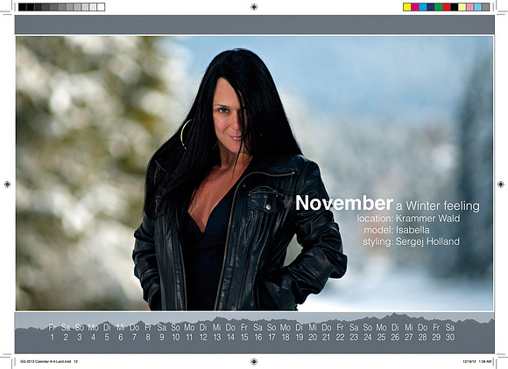Click calendar date 21
Screen dimensions: 508x369
click(x=326, y=338)
